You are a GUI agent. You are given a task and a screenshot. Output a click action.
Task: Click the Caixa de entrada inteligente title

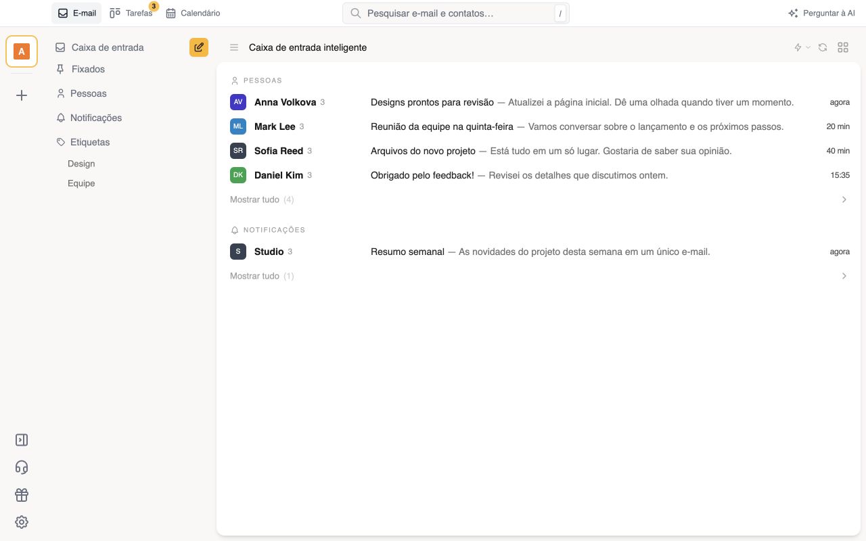click(x=308, y=47)
